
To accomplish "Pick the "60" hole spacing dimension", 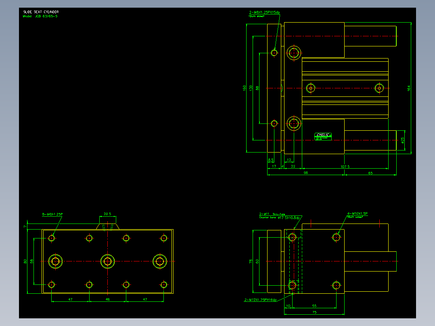I will tap(257, 261).
